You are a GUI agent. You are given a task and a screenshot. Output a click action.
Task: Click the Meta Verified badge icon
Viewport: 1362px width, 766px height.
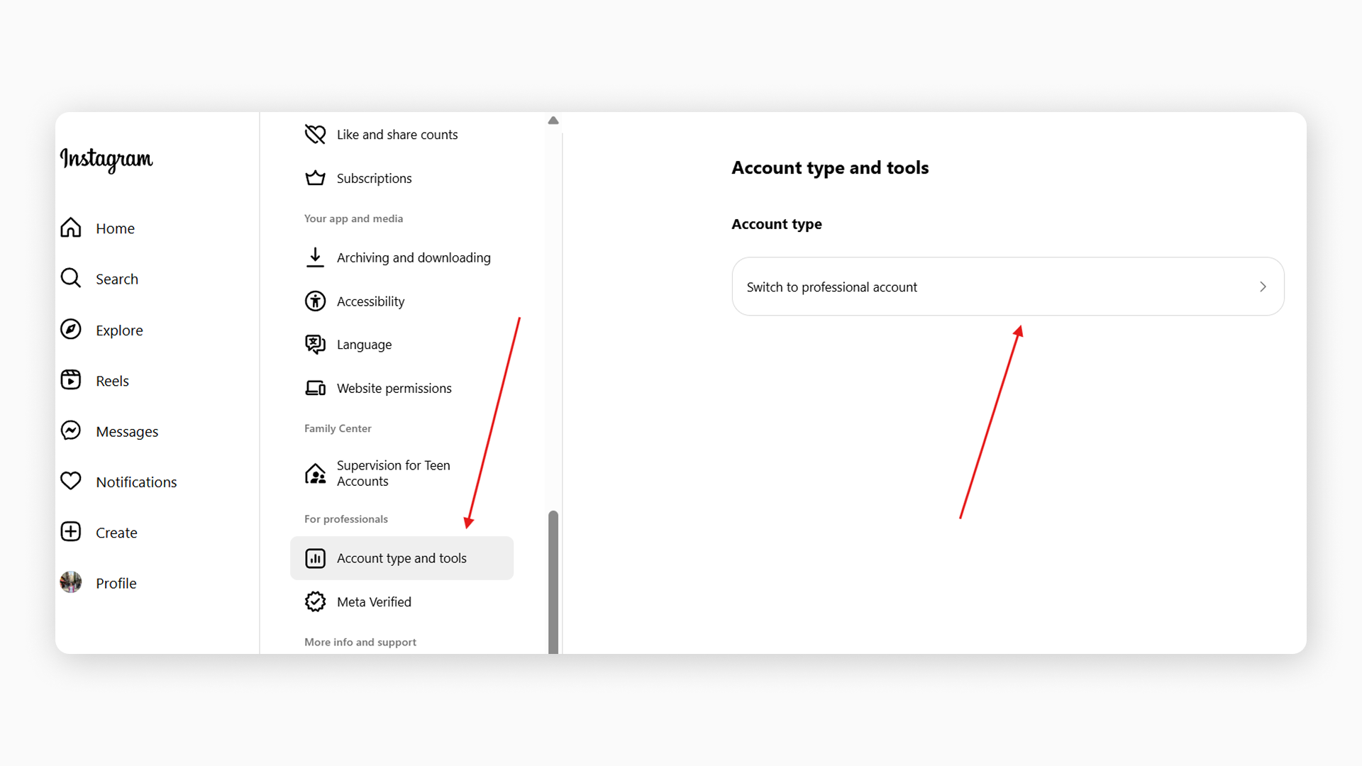315,601
